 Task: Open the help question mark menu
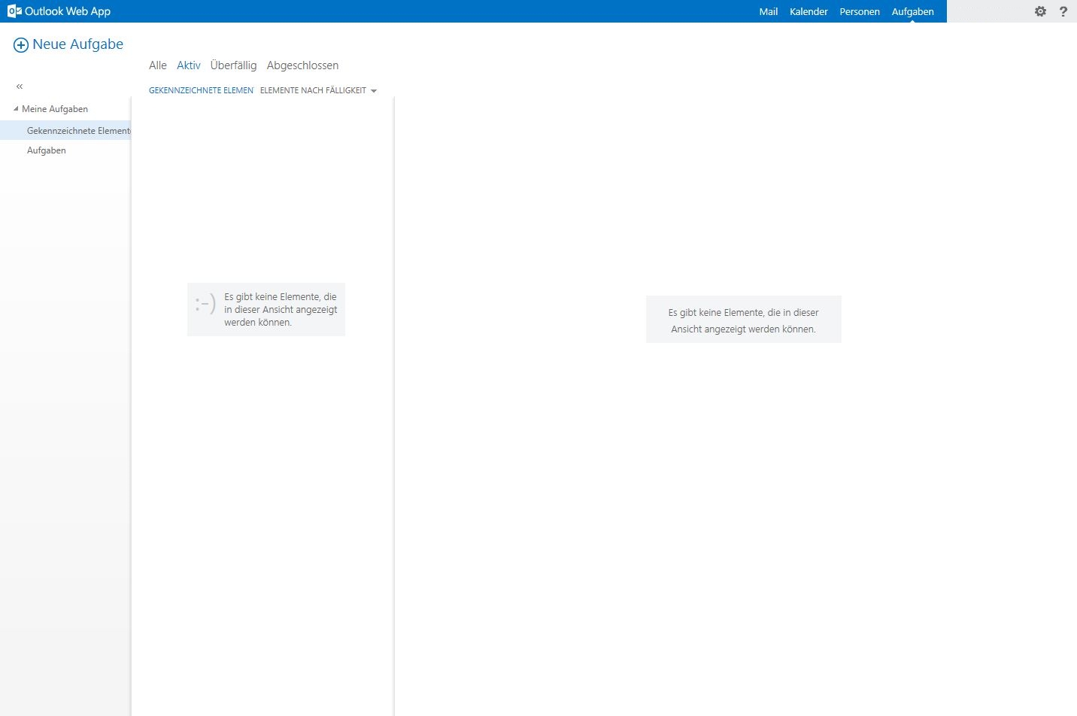1063,11
